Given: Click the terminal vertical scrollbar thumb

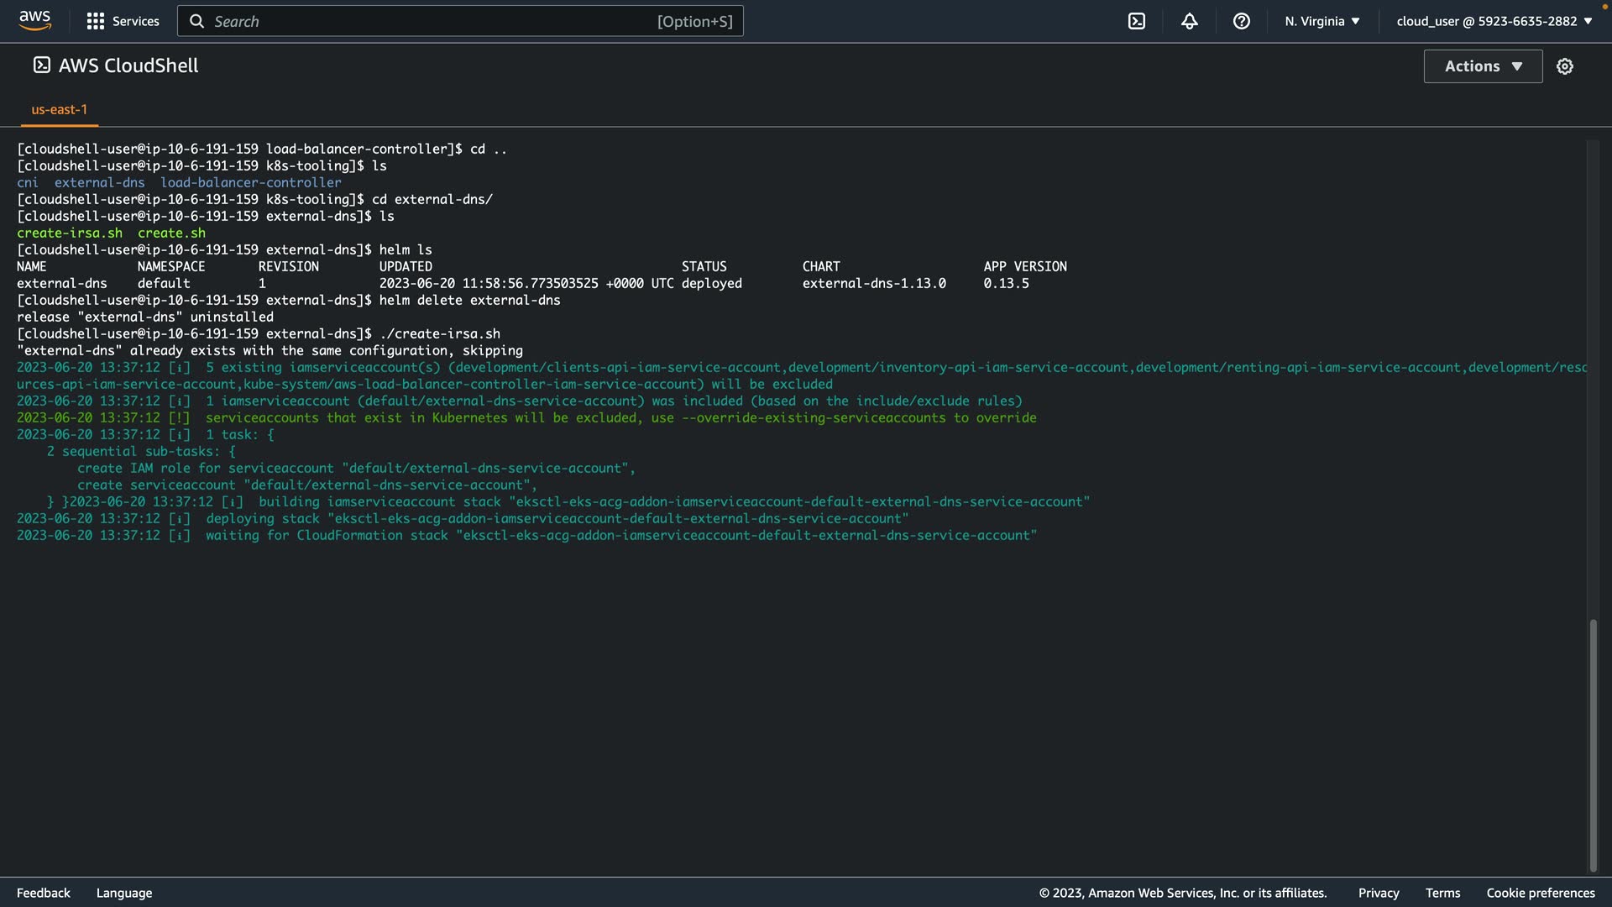Looking at the screenshot, I should click(1593, 745).
